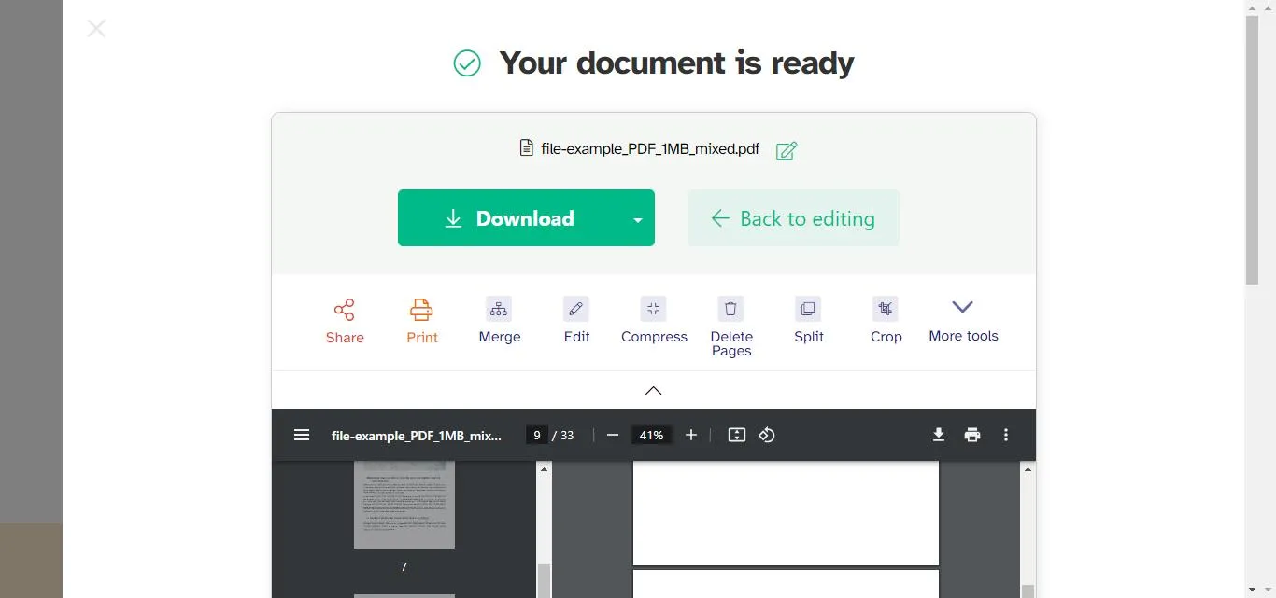
Task: Select the Compress tool
Action: pyautogui.click(x=653, y=320)
